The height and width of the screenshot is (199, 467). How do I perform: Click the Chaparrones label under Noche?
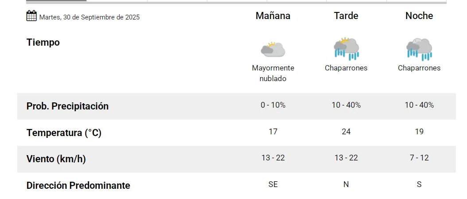click(419, 68)
